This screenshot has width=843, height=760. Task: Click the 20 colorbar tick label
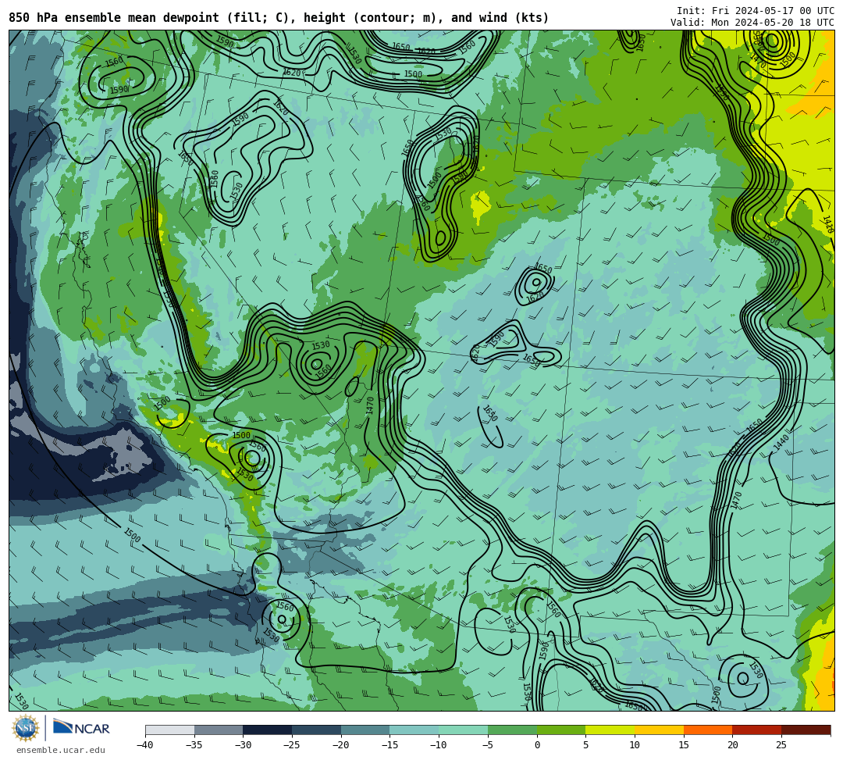click(732, 745)
